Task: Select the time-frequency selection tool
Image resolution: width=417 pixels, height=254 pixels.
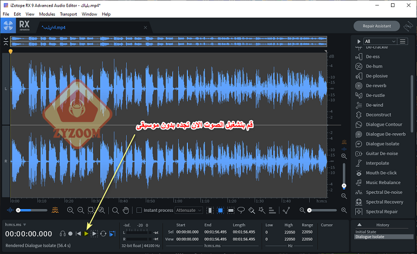Action: point(220,210)
